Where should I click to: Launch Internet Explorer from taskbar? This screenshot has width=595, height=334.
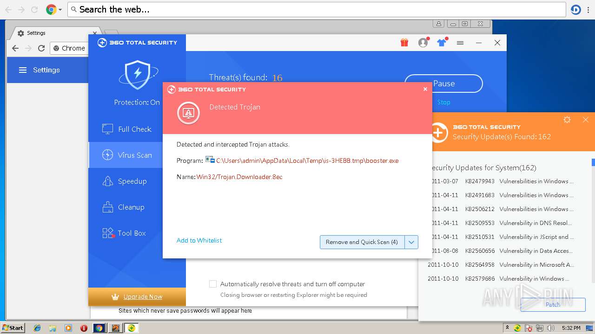point(37,328)
